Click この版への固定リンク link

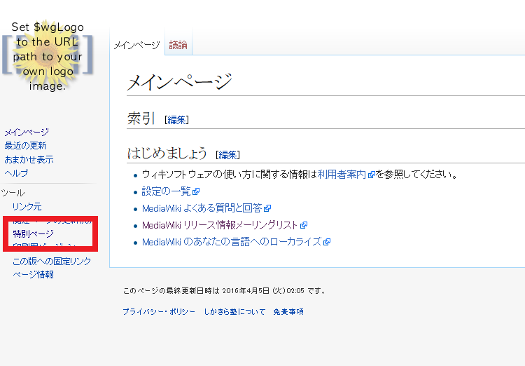52,261
